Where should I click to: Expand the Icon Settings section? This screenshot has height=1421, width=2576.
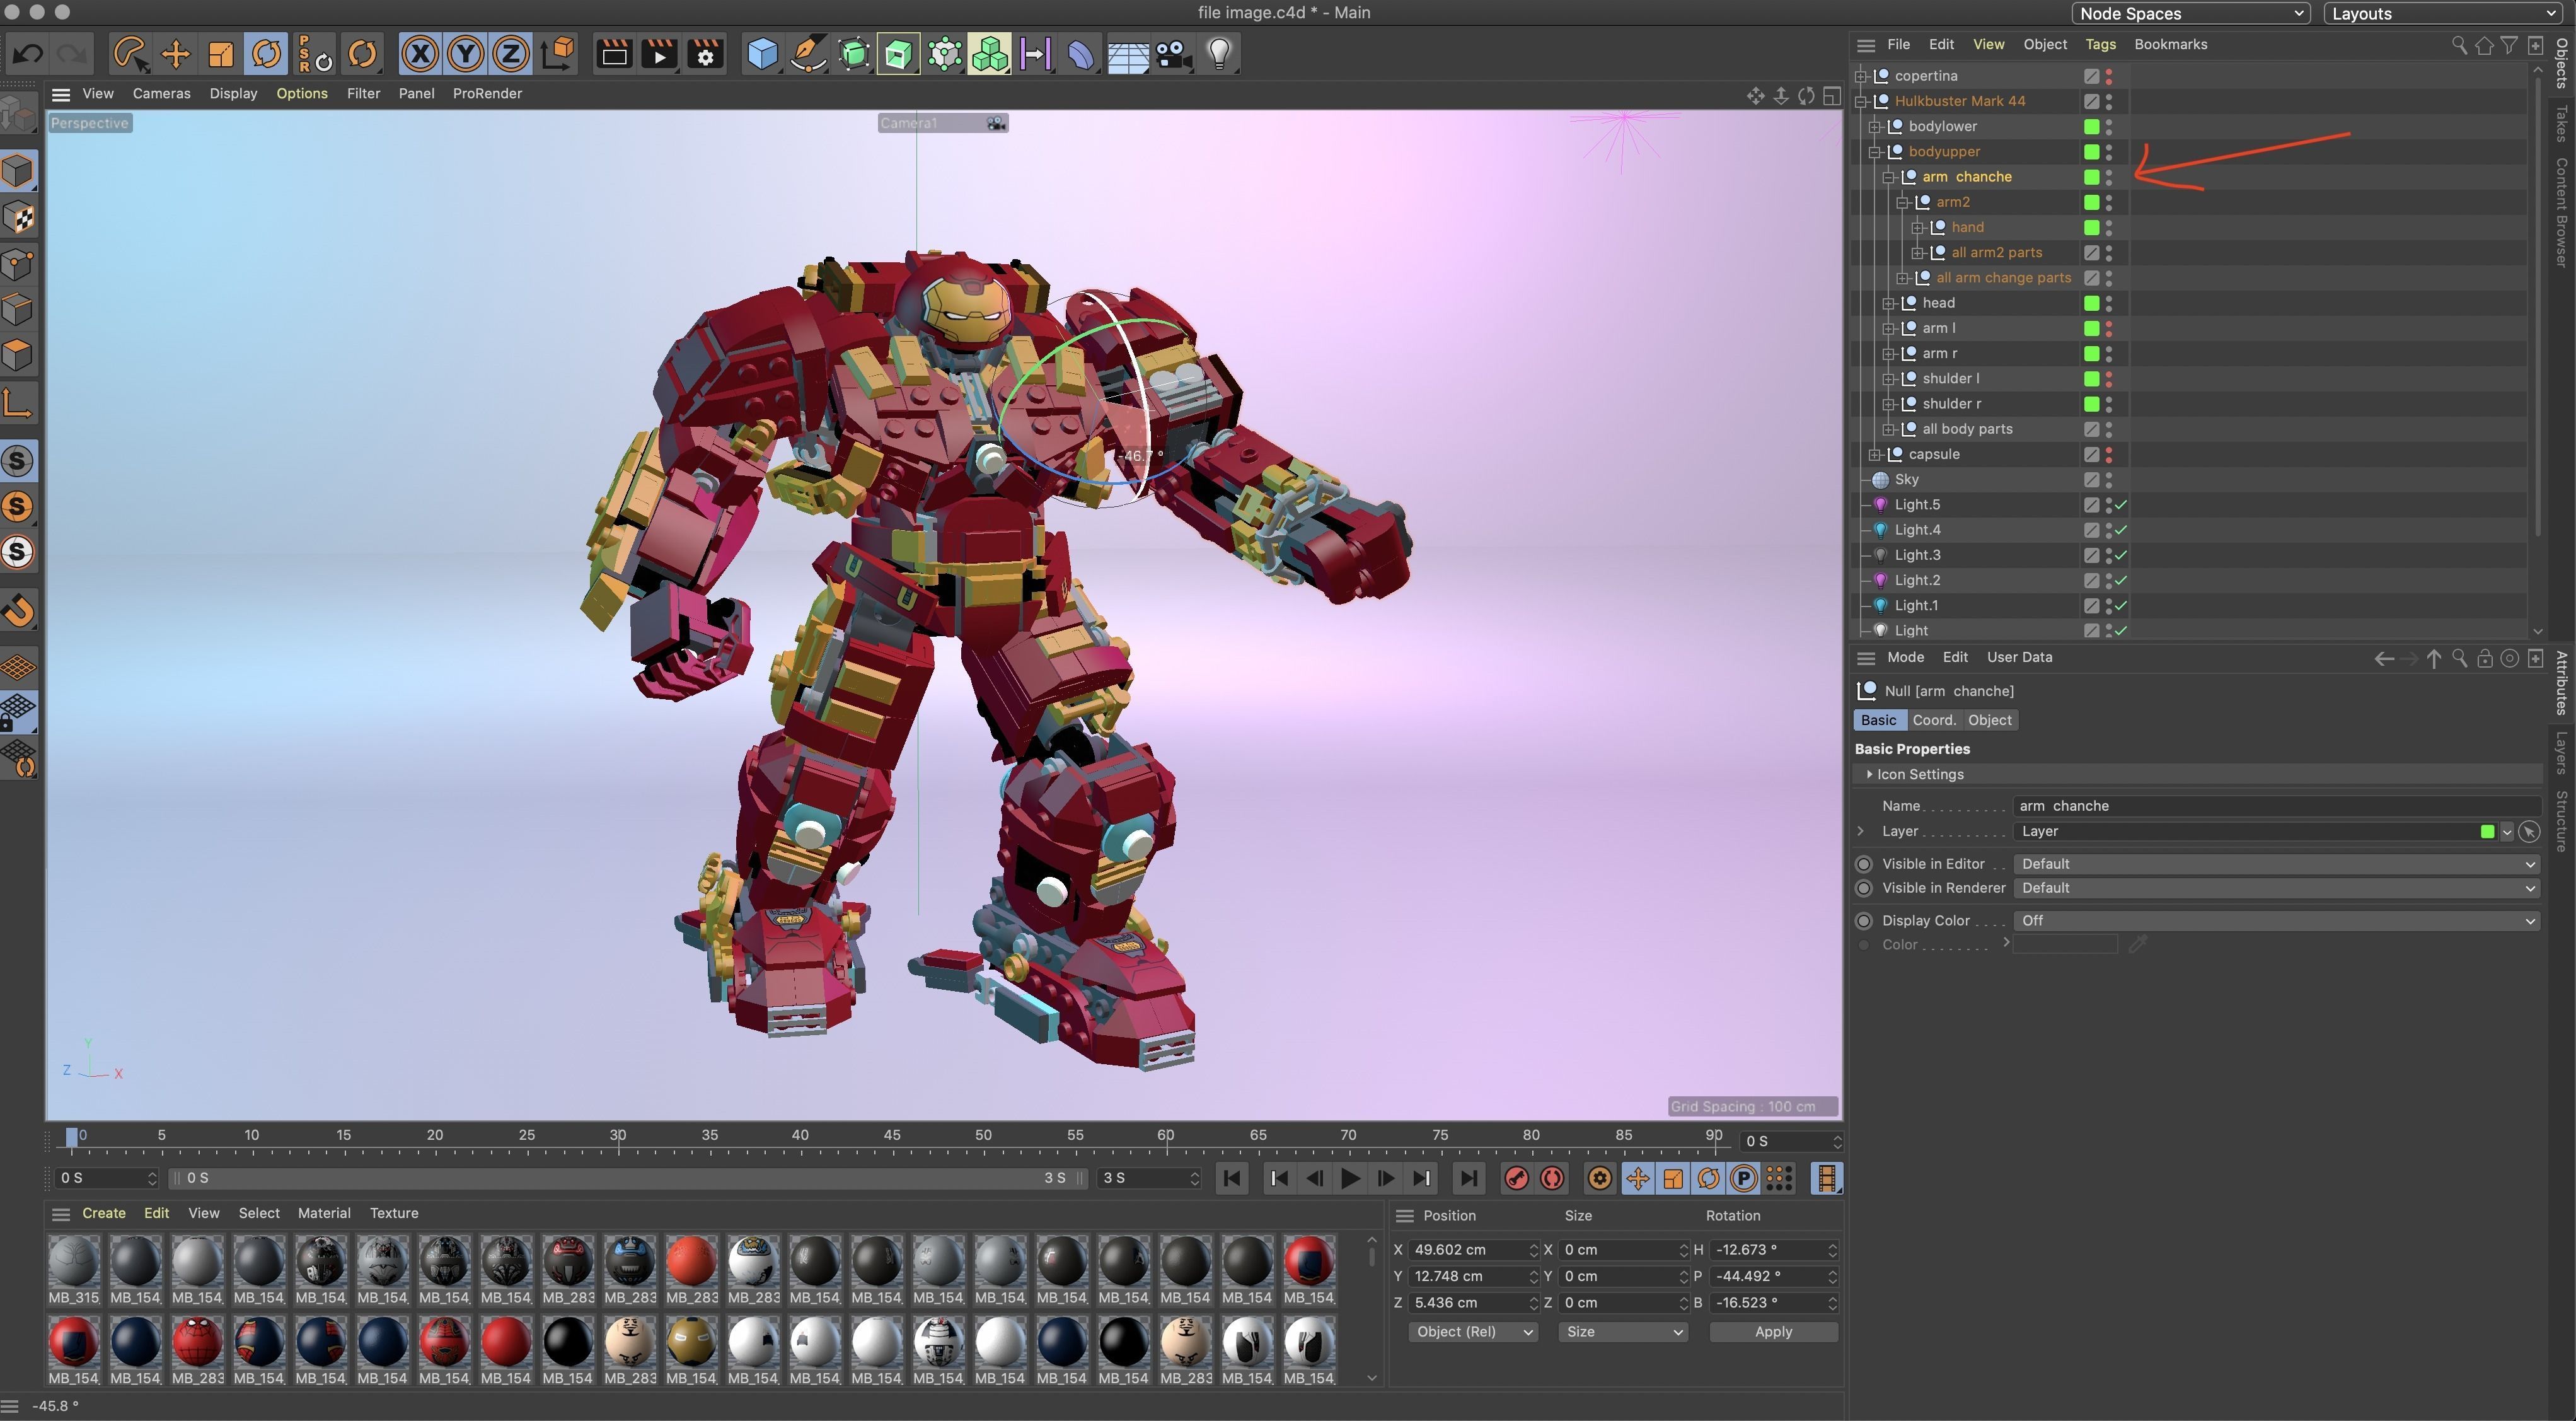click(1869, 774)
